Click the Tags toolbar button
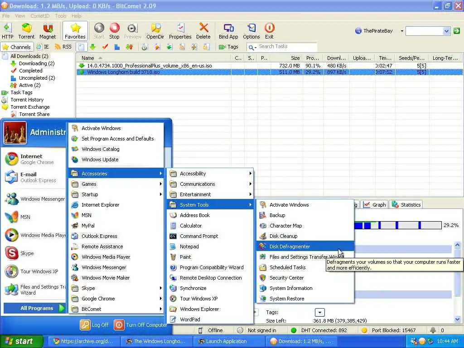 click(228, 47)
